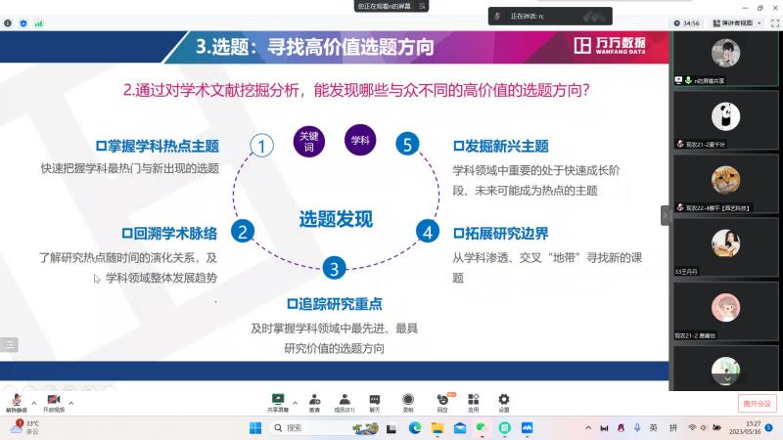The width and height of the screenshot is (783, 440).
Task: Open the 聊天 chat panel
Action: coord(375,401)
